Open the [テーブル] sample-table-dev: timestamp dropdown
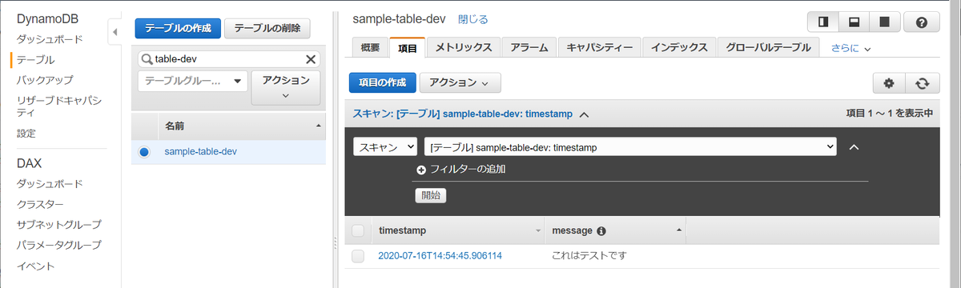The width and height of the screenshot is (961, 288). tap(630, 147)
